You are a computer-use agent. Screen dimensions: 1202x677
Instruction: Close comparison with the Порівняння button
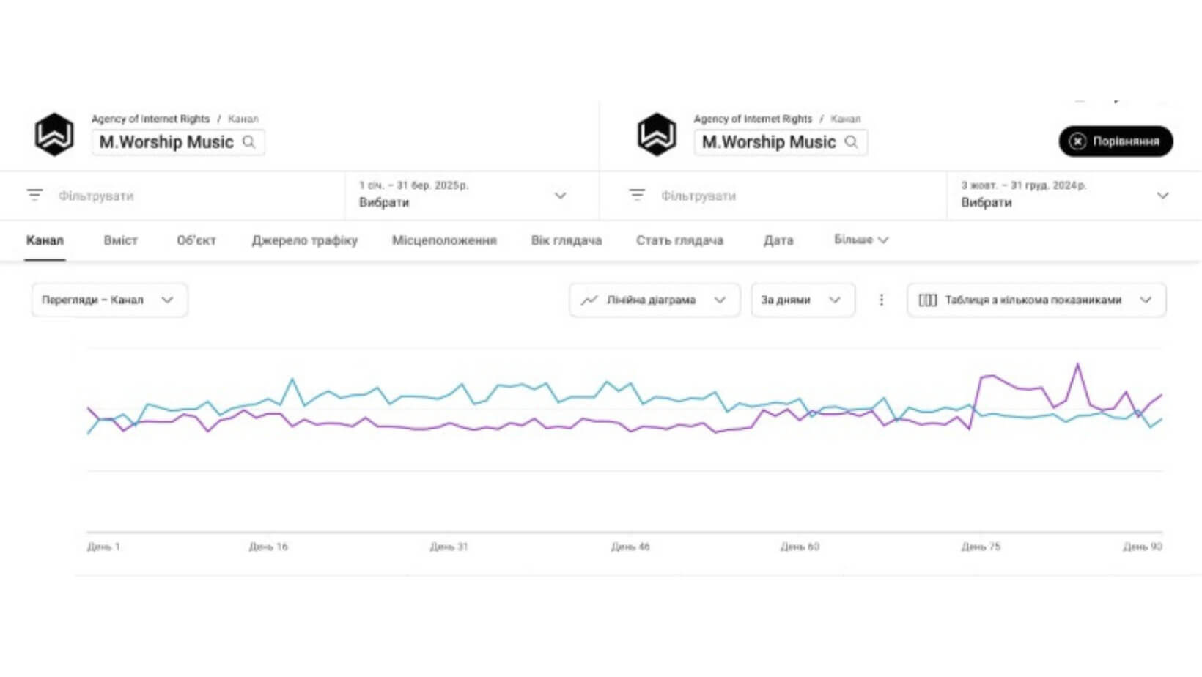(x=1116, y=141)
